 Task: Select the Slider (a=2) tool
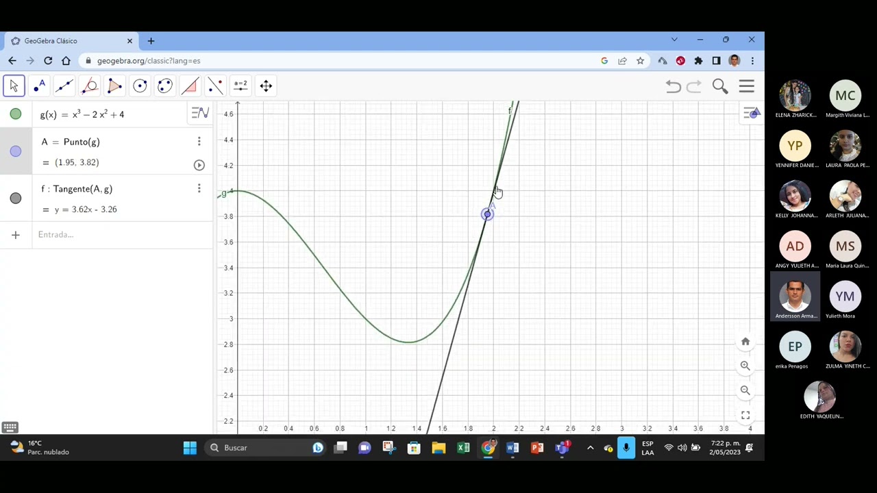(240, 86)
